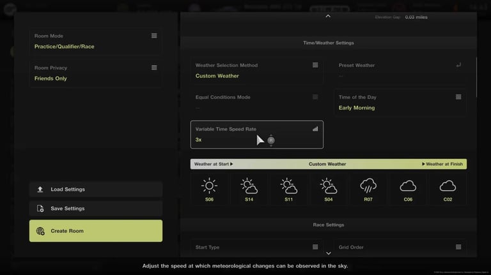This screenshot has width=491, height=275.
Task: Click the Weather at Start label
Action: pos(214,164)
